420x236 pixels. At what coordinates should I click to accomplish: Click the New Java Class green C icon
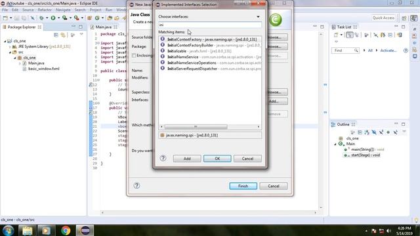pos(97,18)
